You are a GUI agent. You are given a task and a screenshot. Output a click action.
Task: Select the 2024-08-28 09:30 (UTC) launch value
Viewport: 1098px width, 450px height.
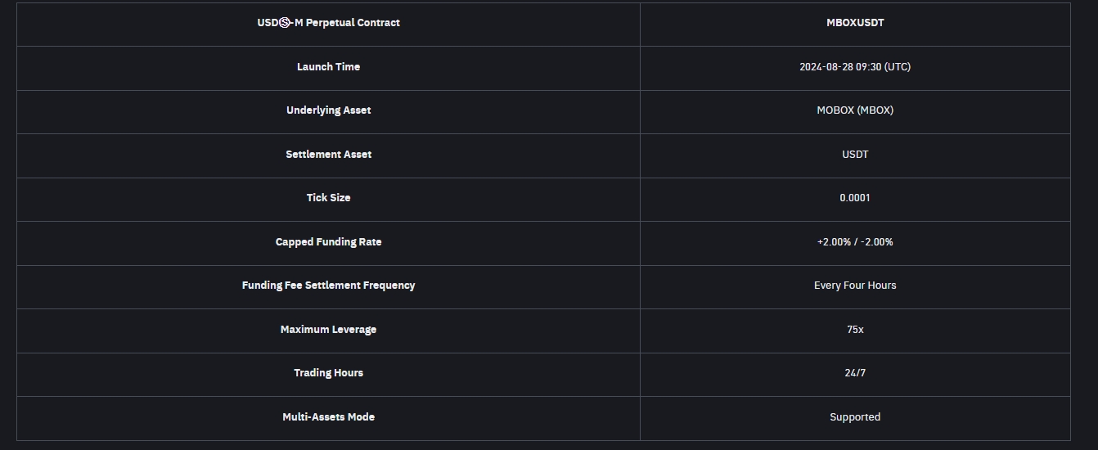click(x=855, y=67)
